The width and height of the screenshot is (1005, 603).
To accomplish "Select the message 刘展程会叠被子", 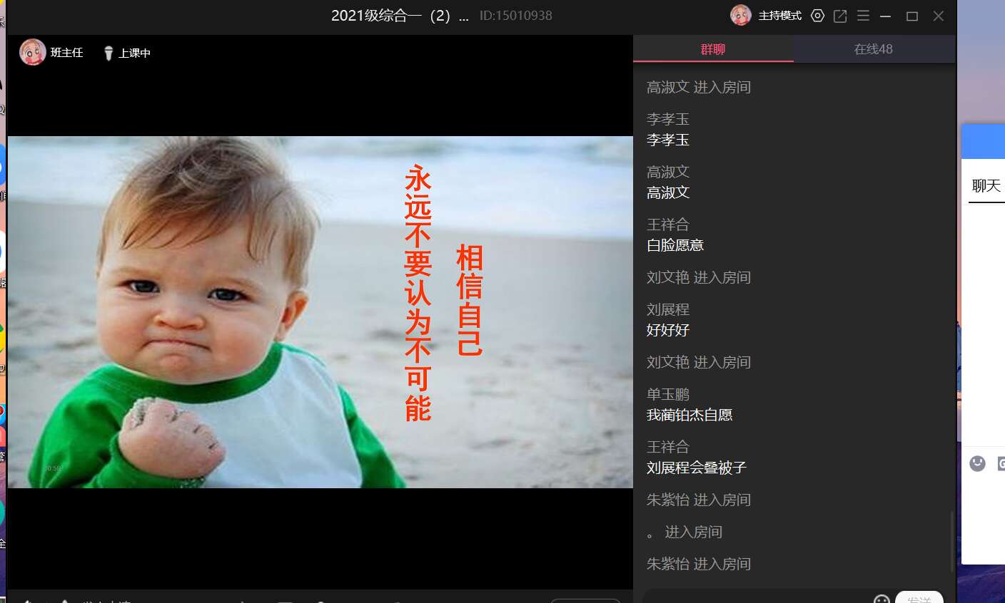I will pyautogui.click(x=697, y=468).
